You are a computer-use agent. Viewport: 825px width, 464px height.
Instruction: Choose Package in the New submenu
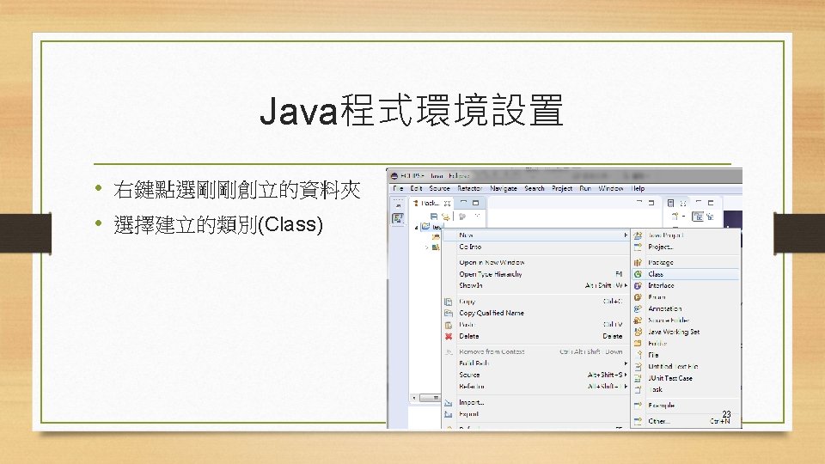(685, 263)
